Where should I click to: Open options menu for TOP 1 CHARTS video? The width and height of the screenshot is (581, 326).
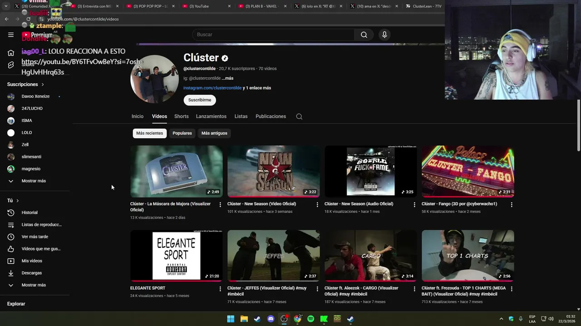click(x=512, y=289)
